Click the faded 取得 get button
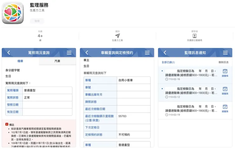235x149 pixels. [x=37, y=21]
